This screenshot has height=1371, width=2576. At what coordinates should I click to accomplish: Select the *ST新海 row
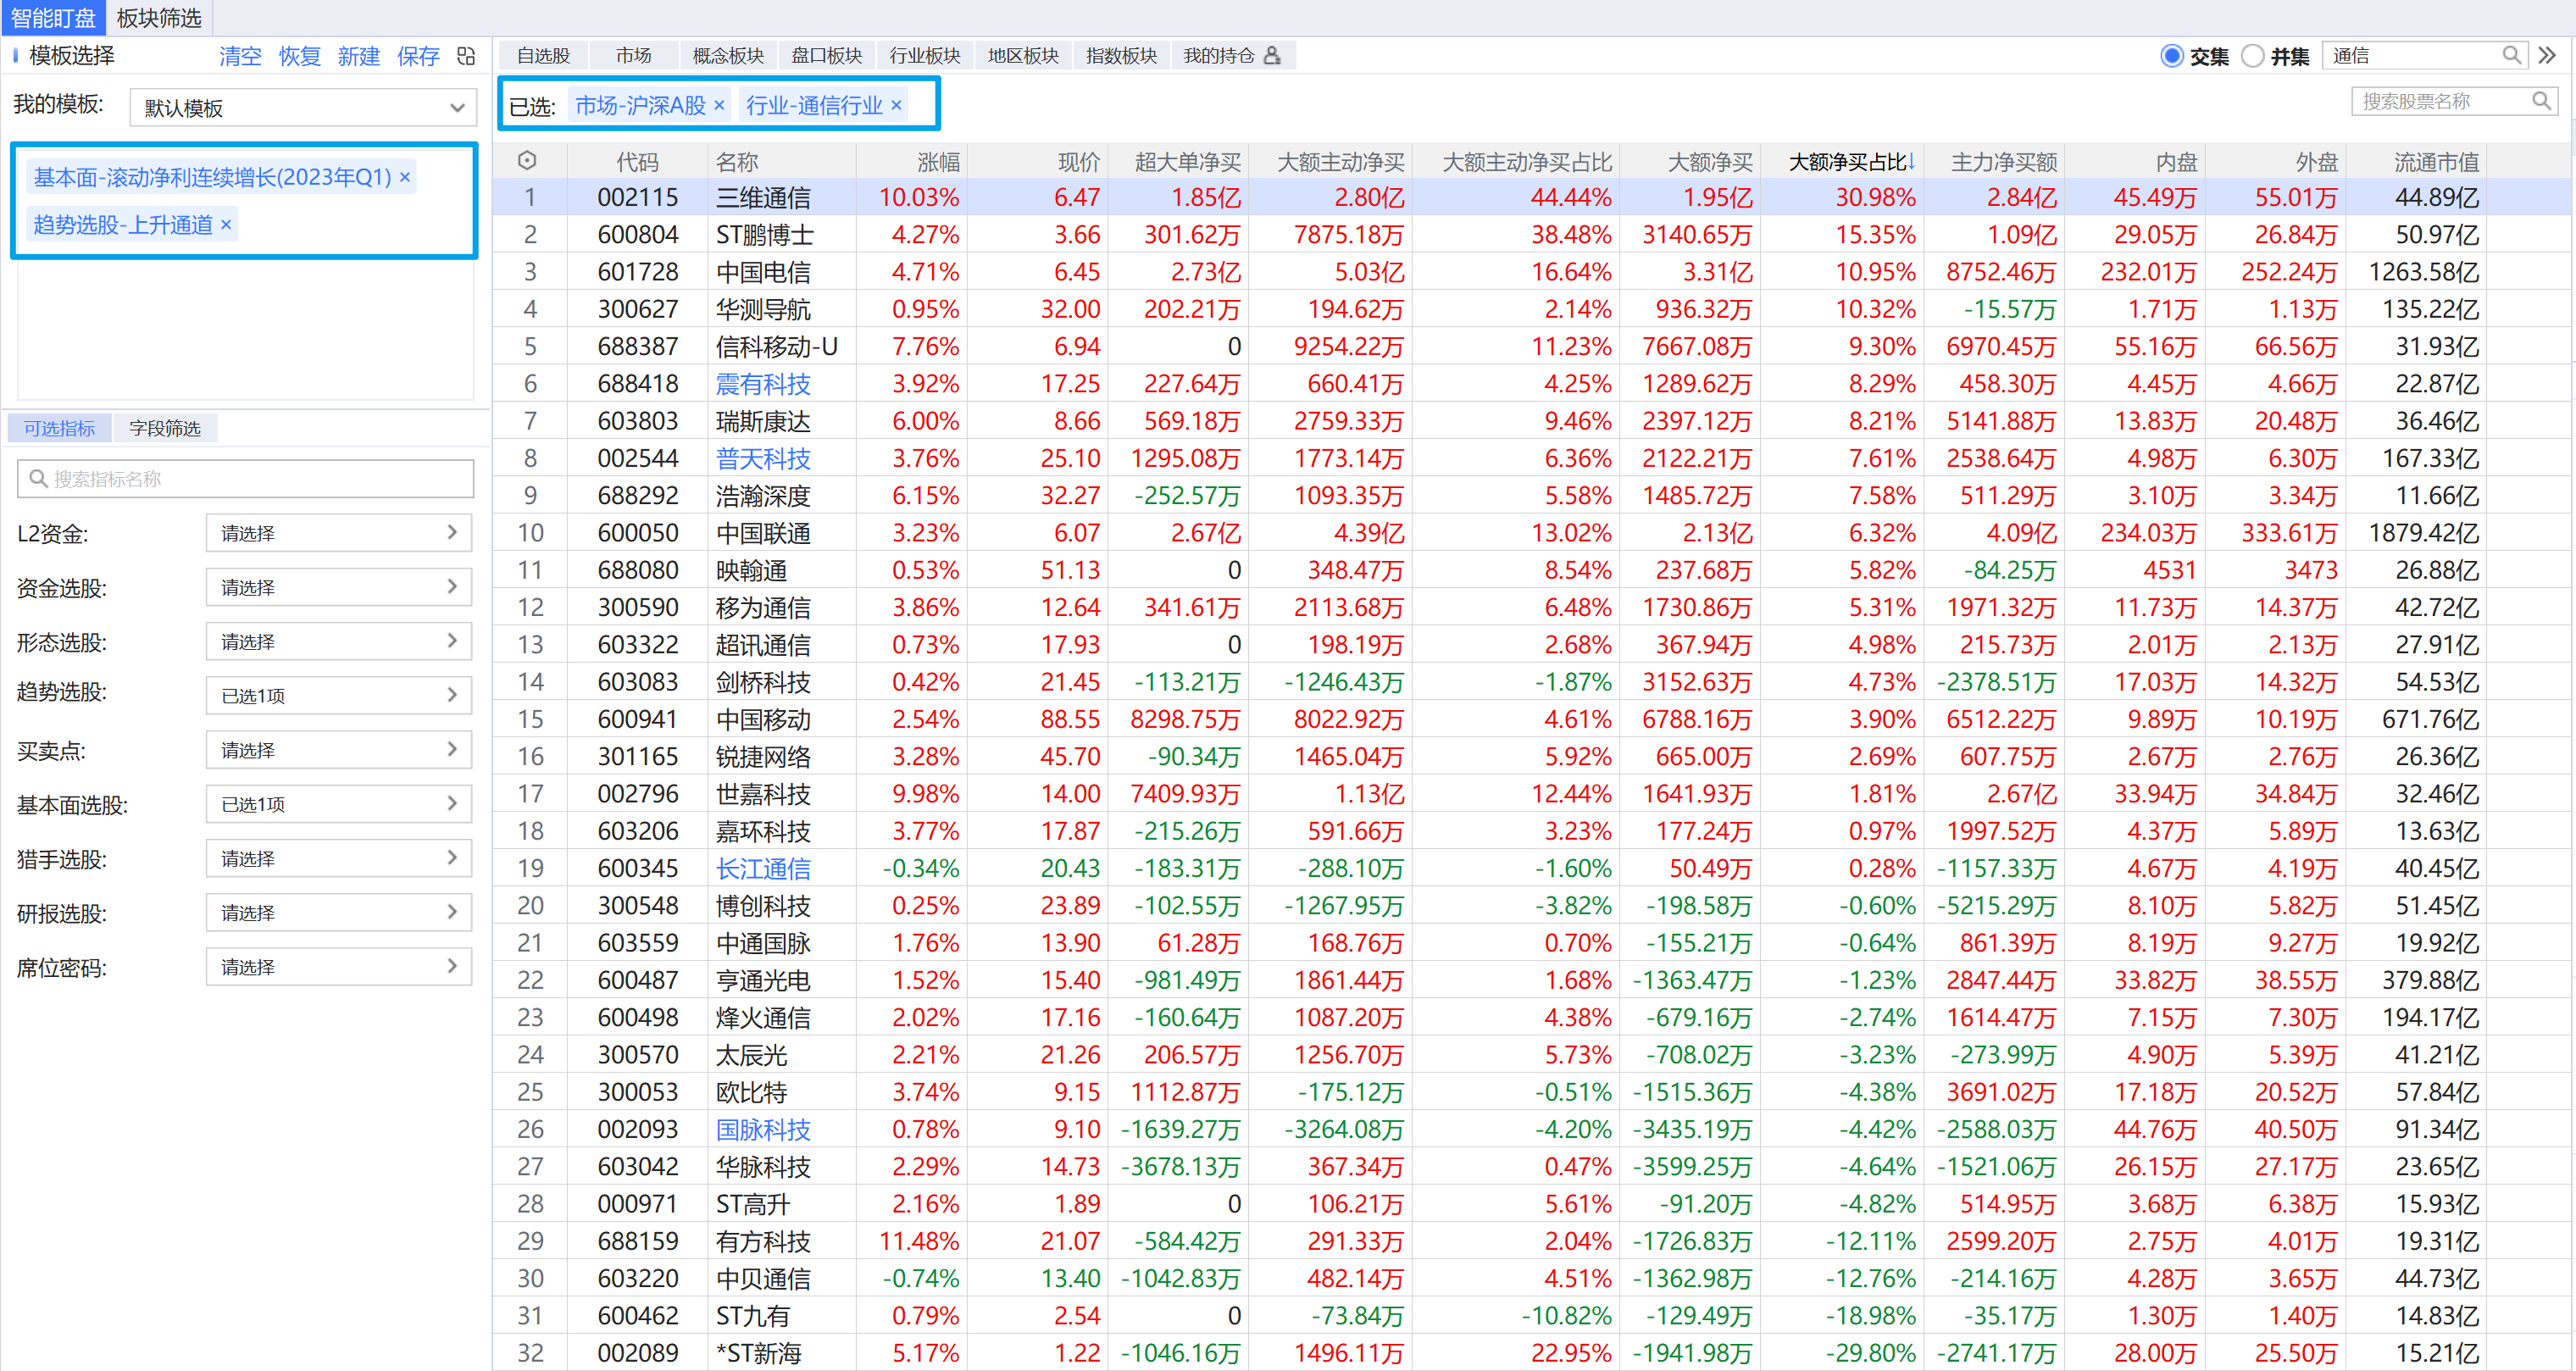coord(1533,1353)
